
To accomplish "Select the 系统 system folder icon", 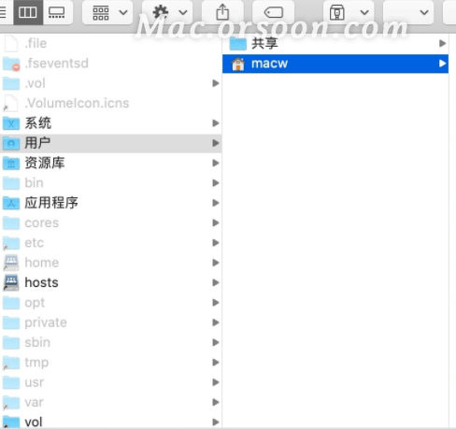I will 11,123.
